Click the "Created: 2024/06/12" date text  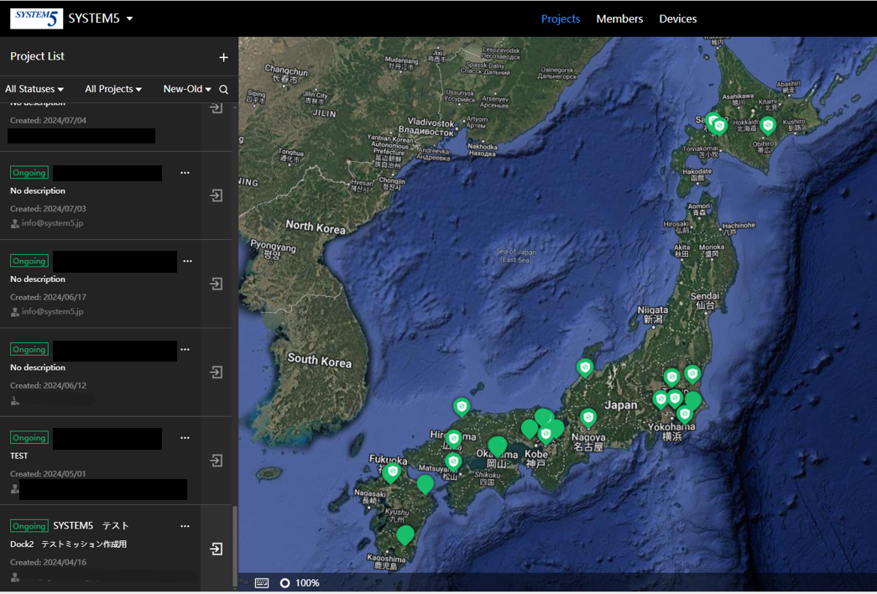tap(48, 385)
